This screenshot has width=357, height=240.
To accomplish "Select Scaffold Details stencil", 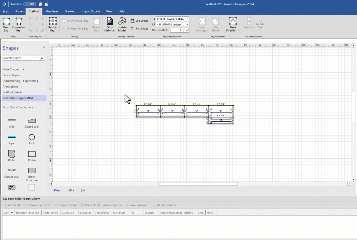I will [12, 92].
